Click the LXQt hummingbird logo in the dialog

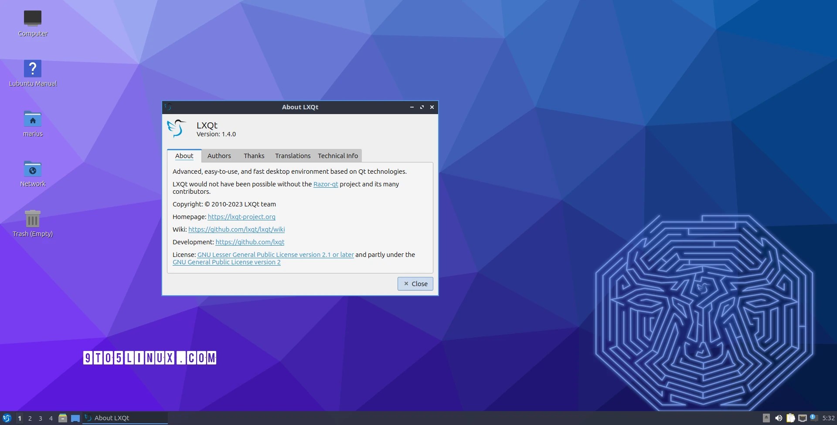[x=177, y=128]
